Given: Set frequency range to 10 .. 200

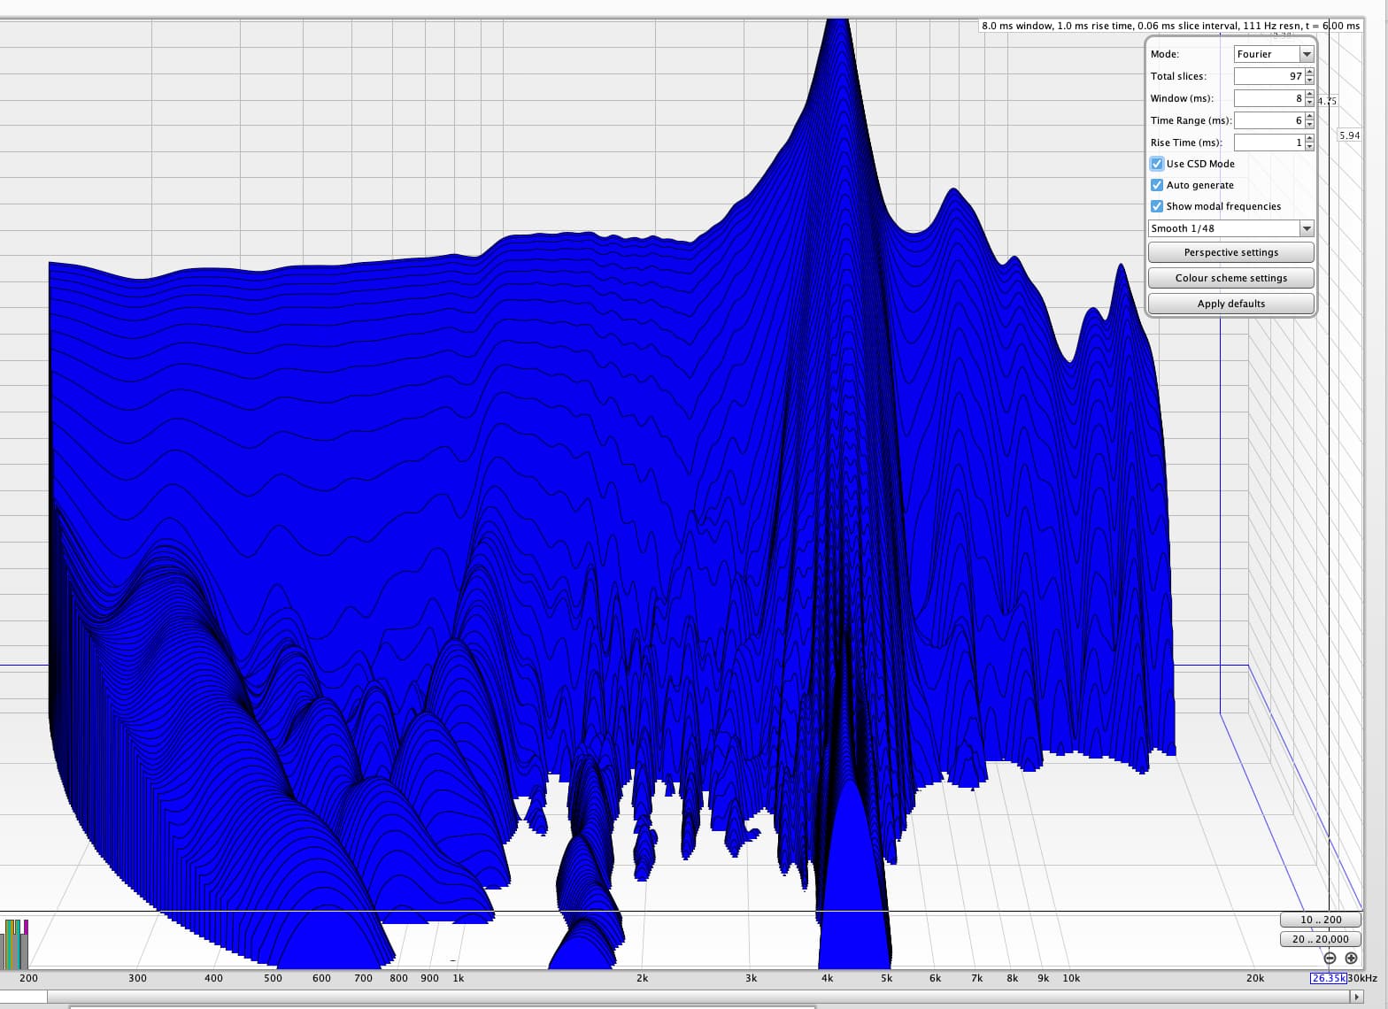Looking at the screenshot, I should (x=1320, y=920).
